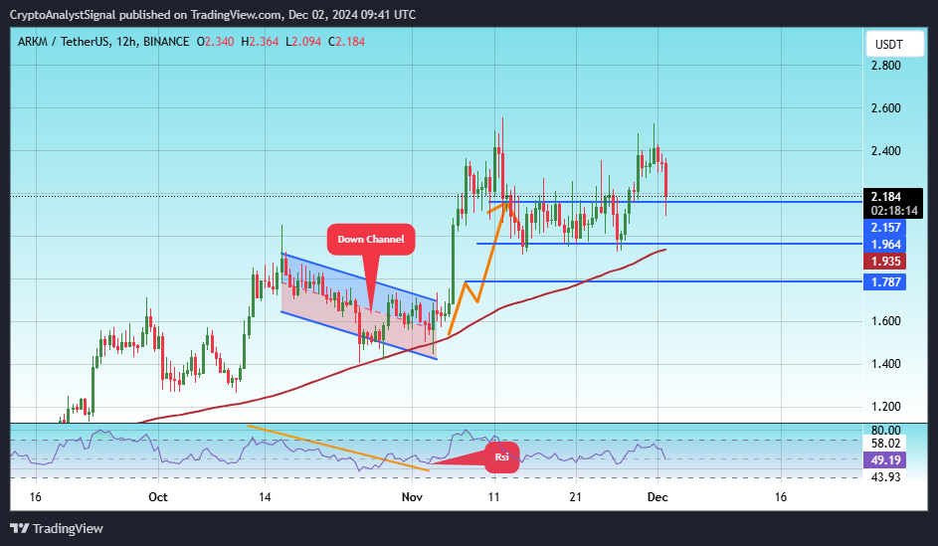Click the TradingView logo
The height and width of the screenshot is (546, 938).
click(57, 529)
